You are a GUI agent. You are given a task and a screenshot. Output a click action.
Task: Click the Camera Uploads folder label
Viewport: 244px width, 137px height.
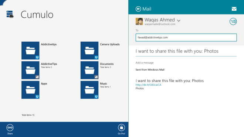(x=110, y=44)
